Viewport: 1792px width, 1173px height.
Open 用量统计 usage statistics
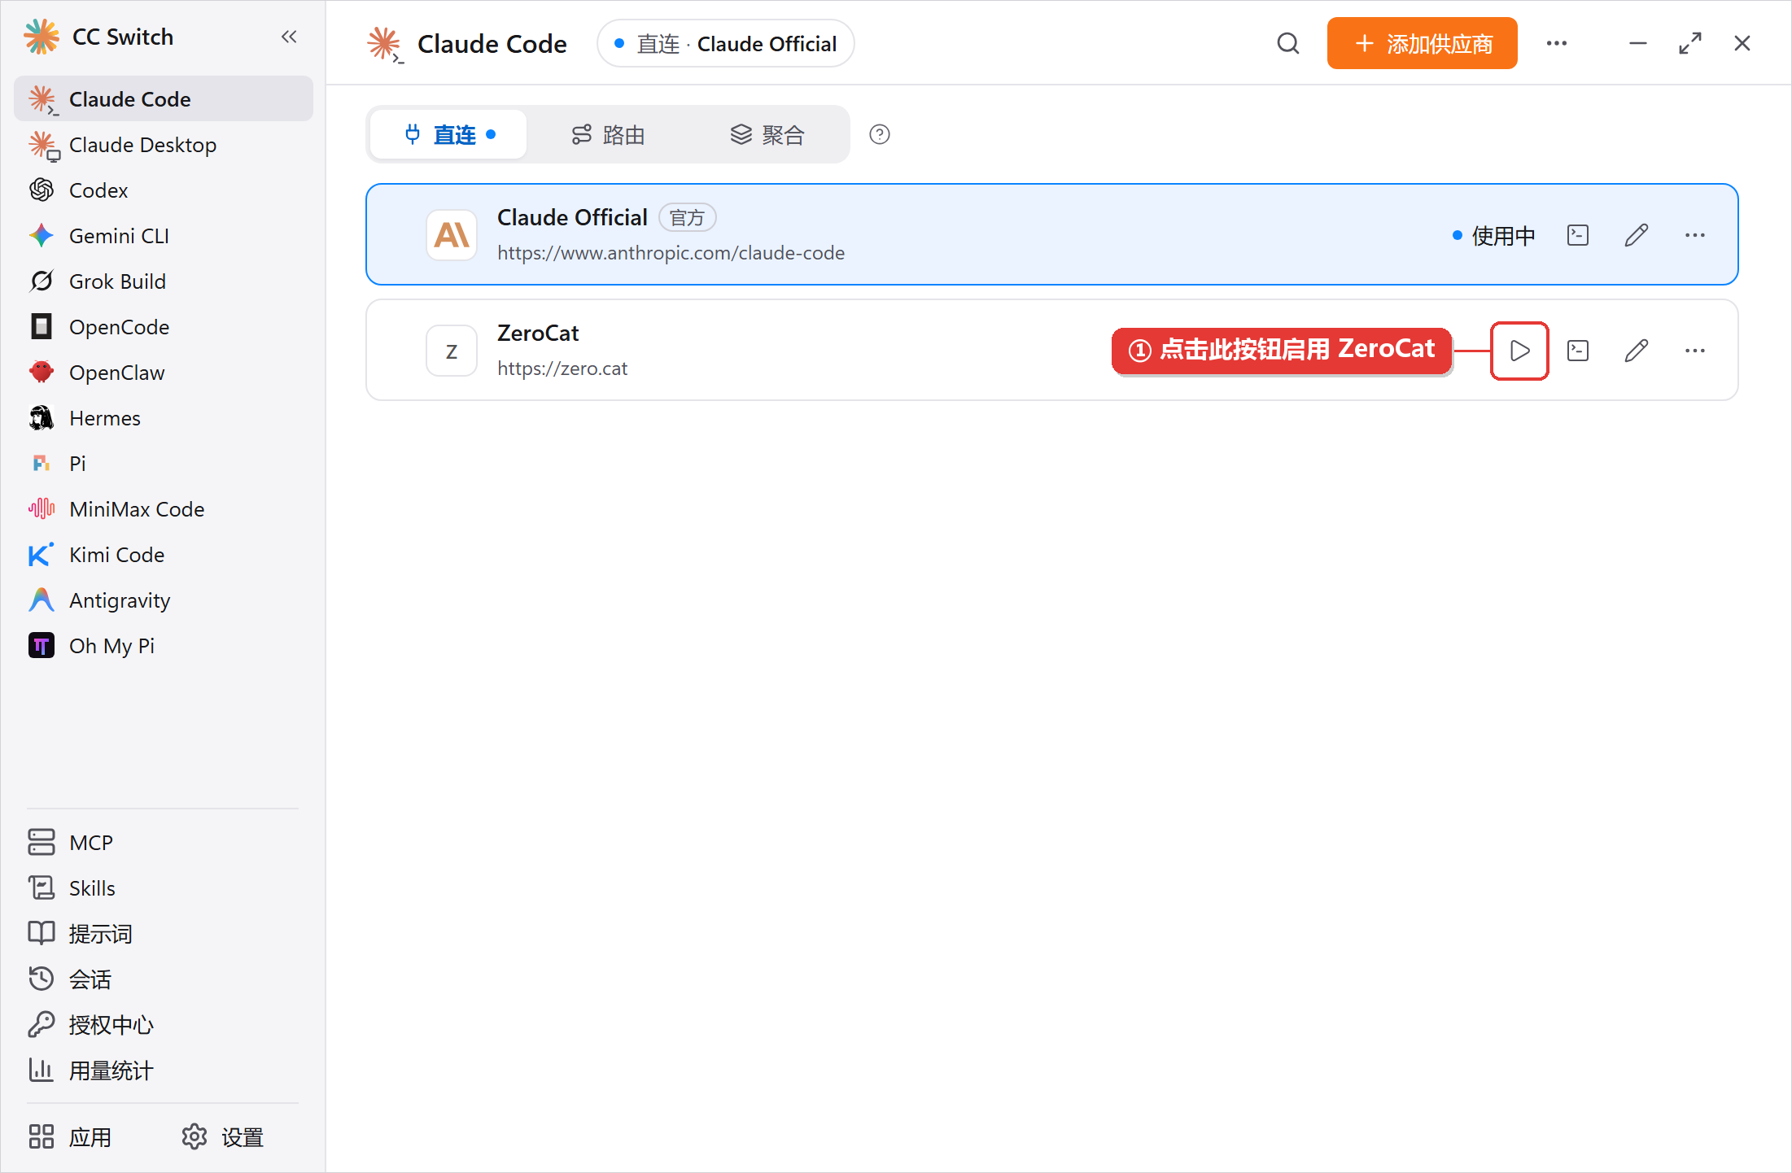(x=164, y=1071)
